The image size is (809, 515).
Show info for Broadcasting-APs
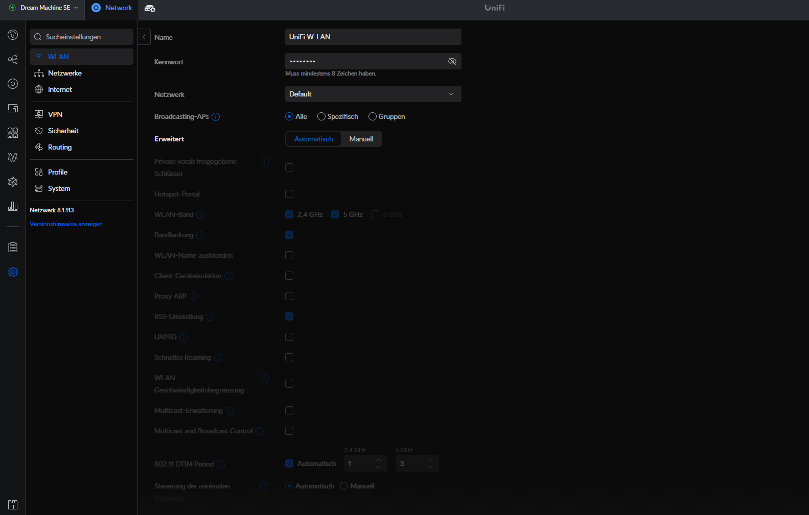pos(216,117)
